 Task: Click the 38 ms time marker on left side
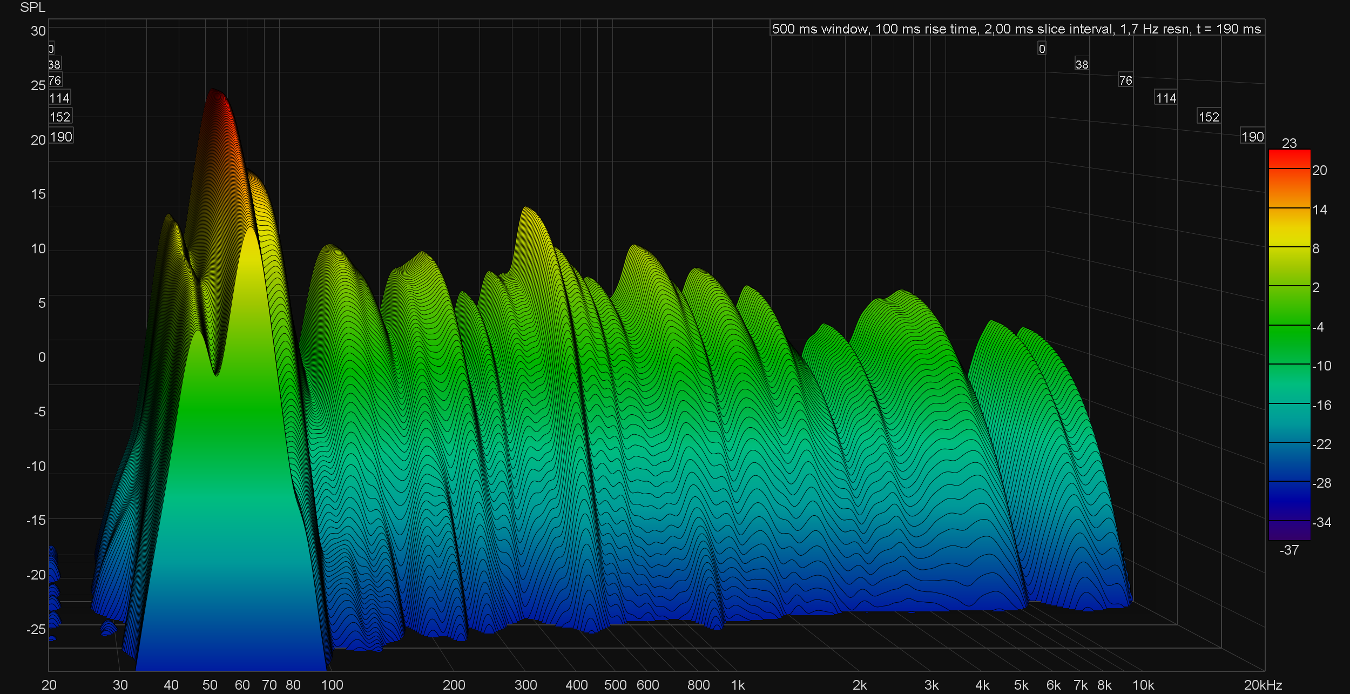pos(55,64)
